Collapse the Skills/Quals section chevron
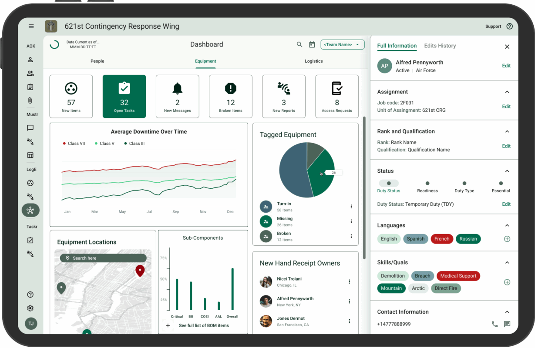This screenshot has width=535, height=348. 507,262
